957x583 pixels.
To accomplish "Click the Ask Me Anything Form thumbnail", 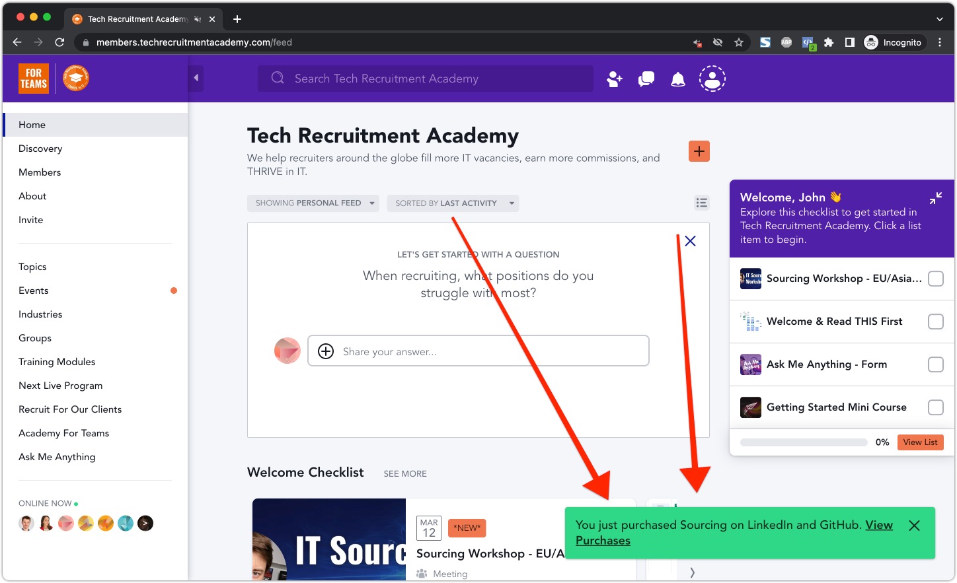I will tap(751, 364).
